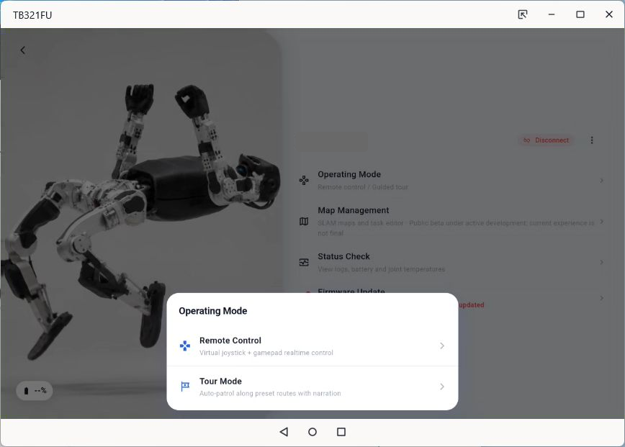Tap the Android back navigation button

284,432
